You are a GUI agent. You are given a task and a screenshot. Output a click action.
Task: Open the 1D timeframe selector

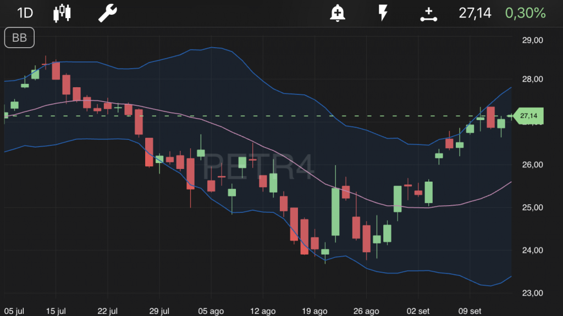25,13
